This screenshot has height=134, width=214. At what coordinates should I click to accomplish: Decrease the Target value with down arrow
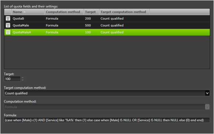tap(23, 80)
